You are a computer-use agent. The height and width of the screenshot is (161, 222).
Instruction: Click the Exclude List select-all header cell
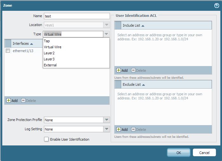[118, 84]
